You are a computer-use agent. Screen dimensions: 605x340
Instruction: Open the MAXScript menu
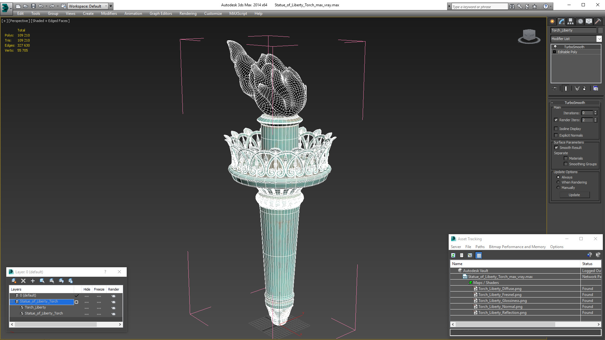pyautogui.click(x=238, y=14)
